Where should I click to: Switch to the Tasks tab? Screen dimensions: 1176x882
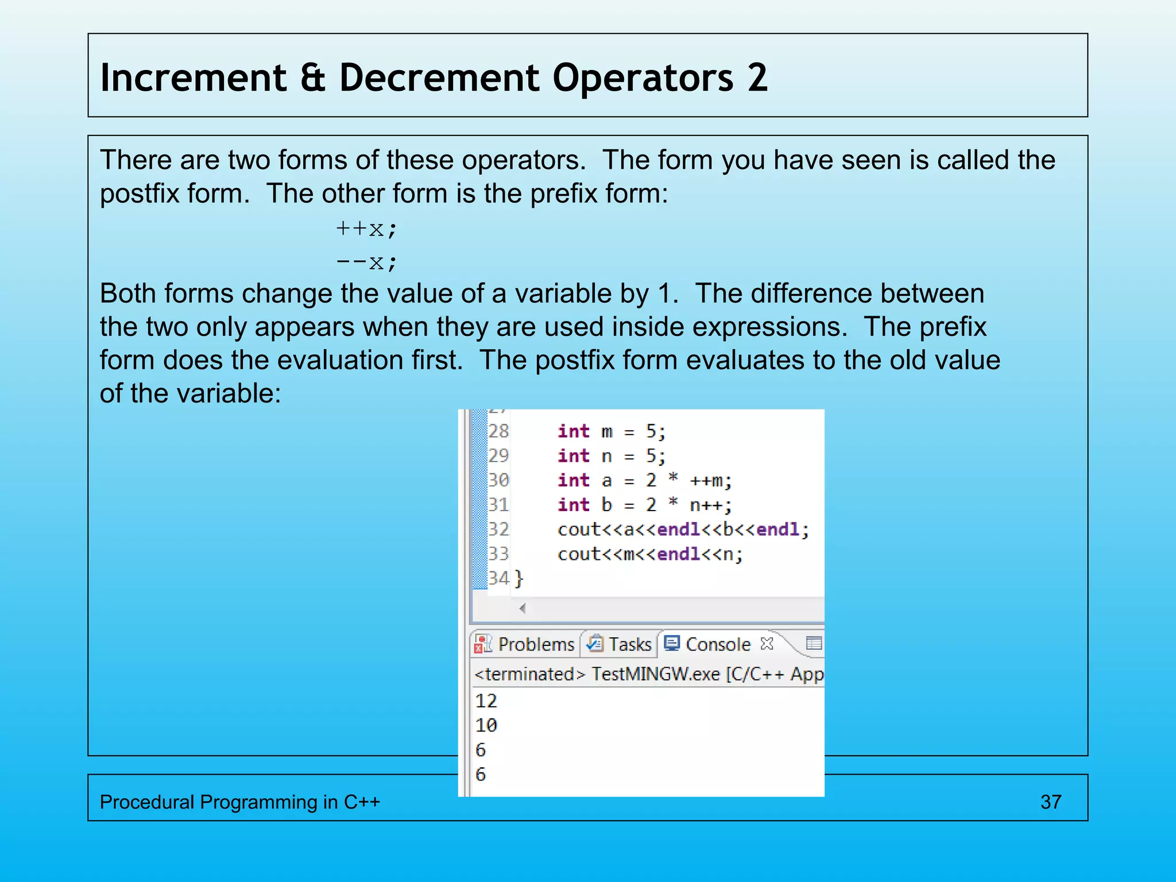(620, 644)
